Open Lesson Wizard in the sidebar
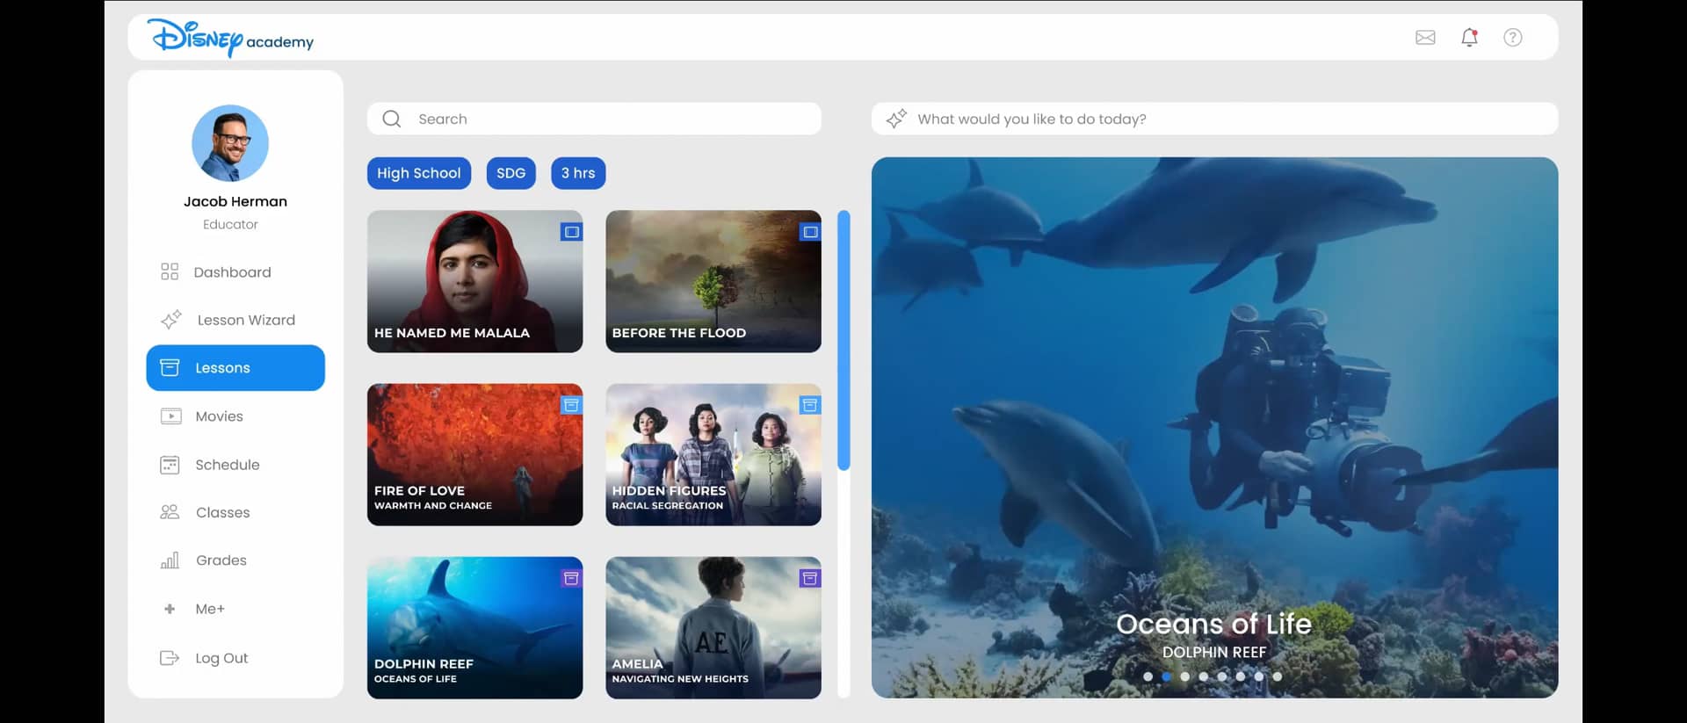The height and width of the screenshot is (723, 1687). [x=245, y=320]
